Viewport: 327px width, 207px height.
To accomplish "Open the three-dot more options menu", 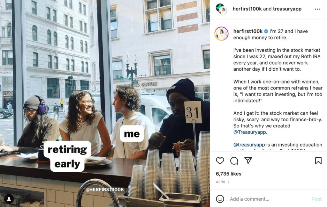I will (318, 9).
